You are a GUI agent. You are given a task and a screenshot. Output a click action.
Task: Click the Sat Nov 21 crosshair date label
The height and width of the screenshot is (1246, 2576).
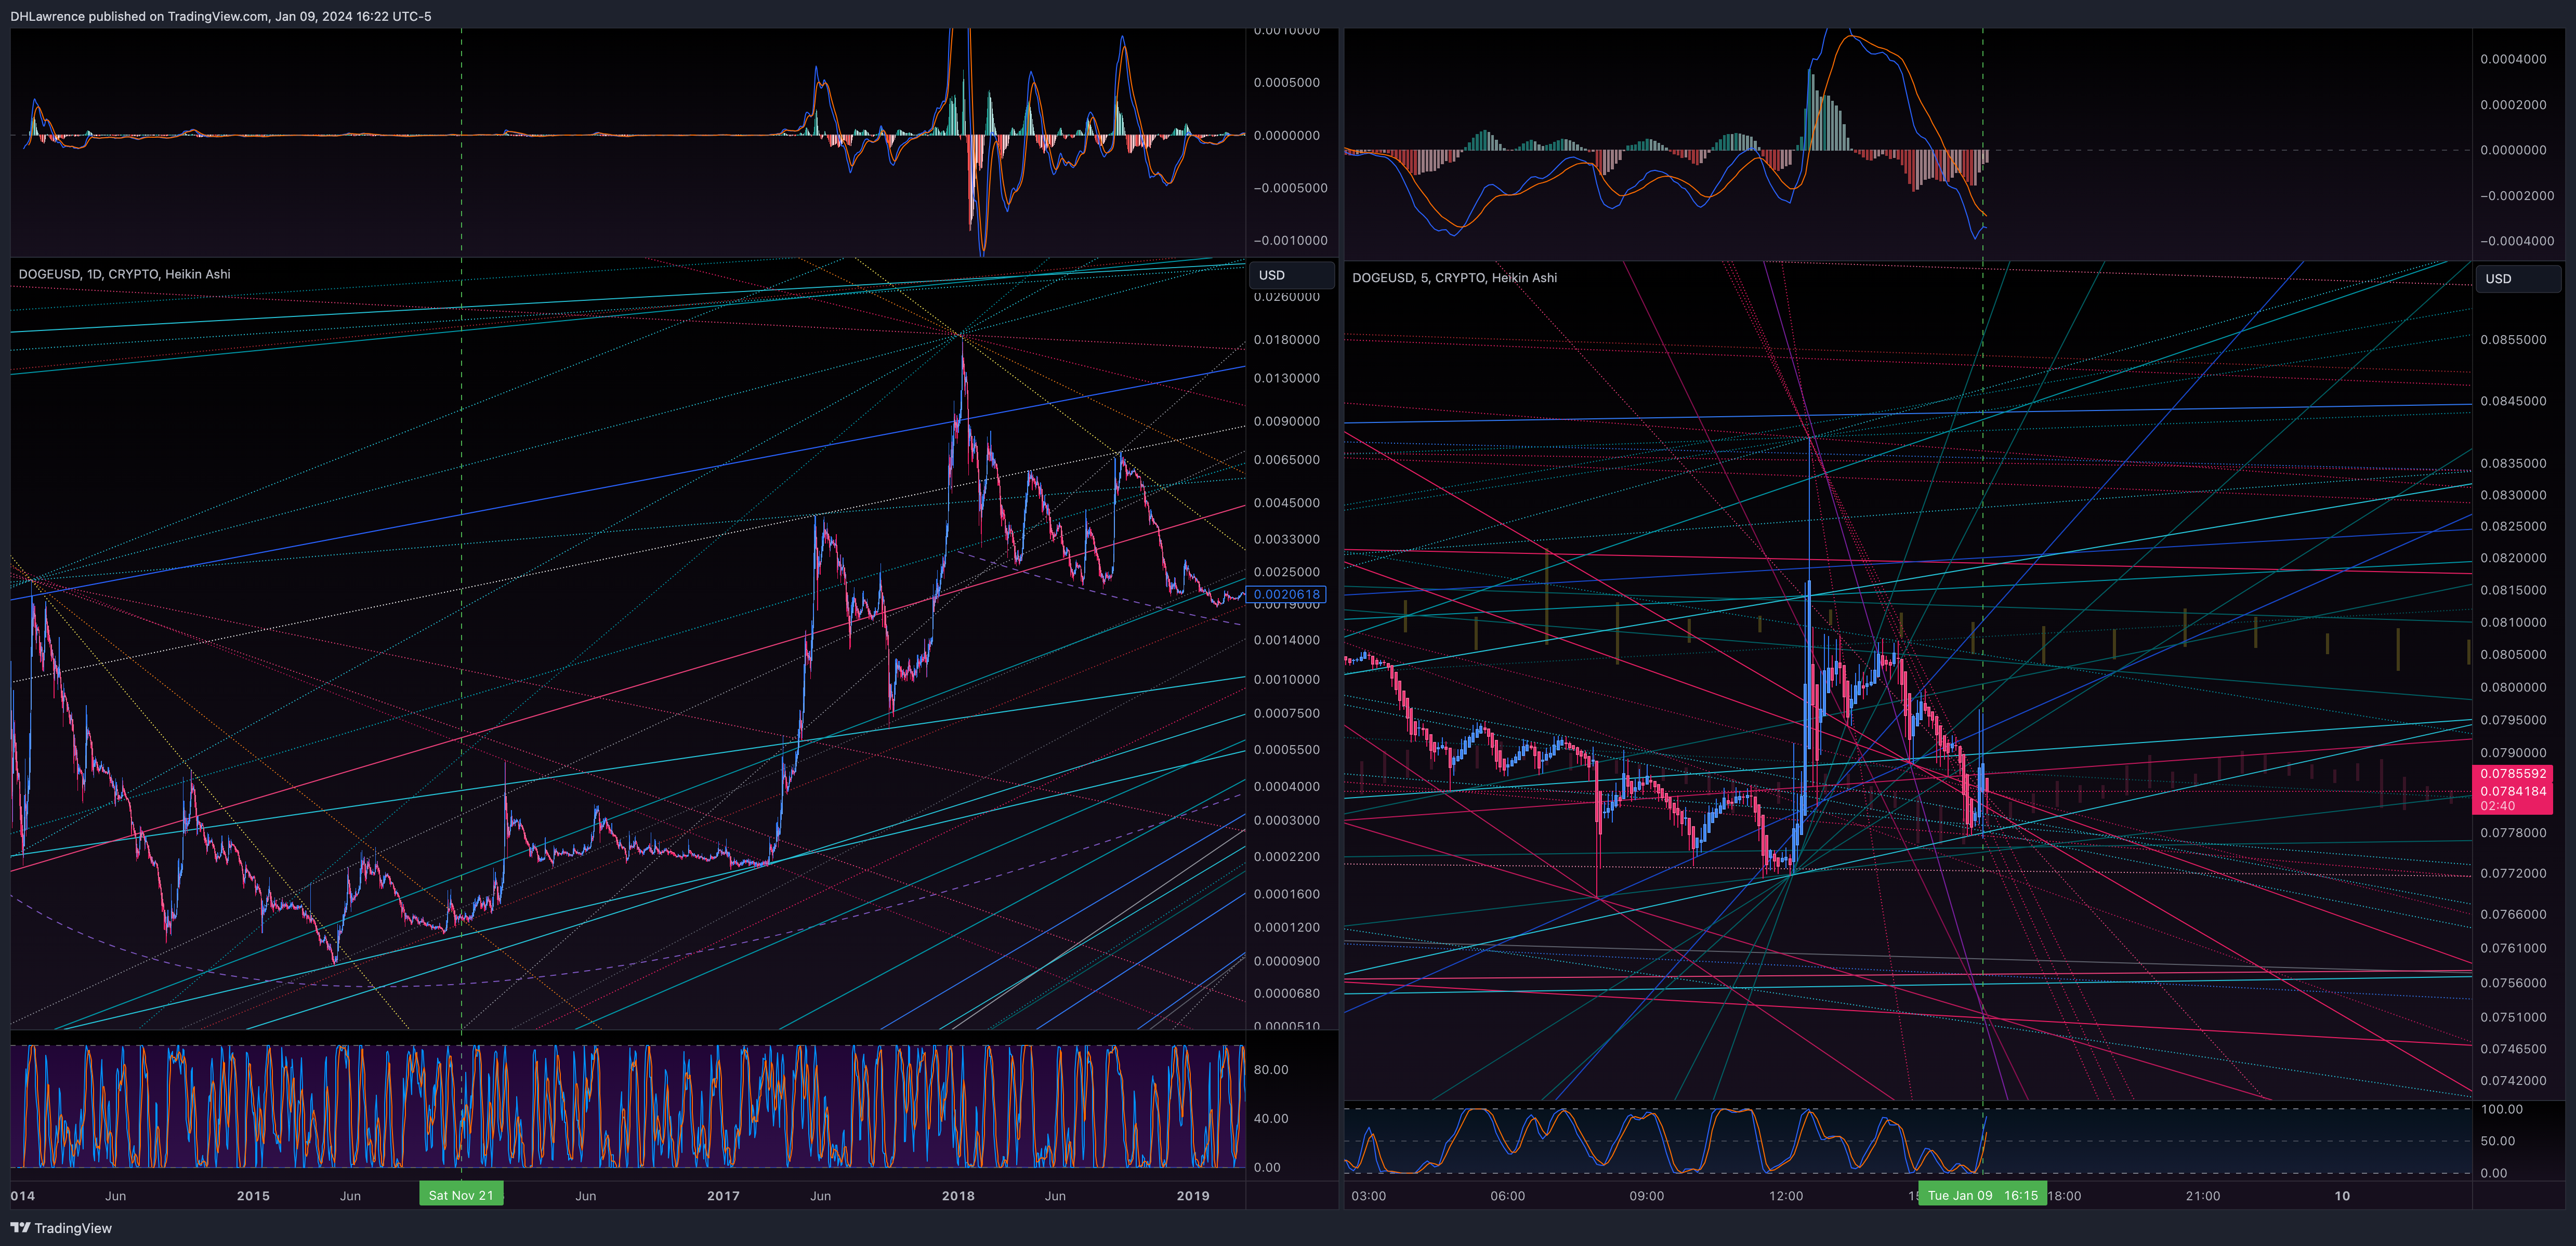(461, 1195)
